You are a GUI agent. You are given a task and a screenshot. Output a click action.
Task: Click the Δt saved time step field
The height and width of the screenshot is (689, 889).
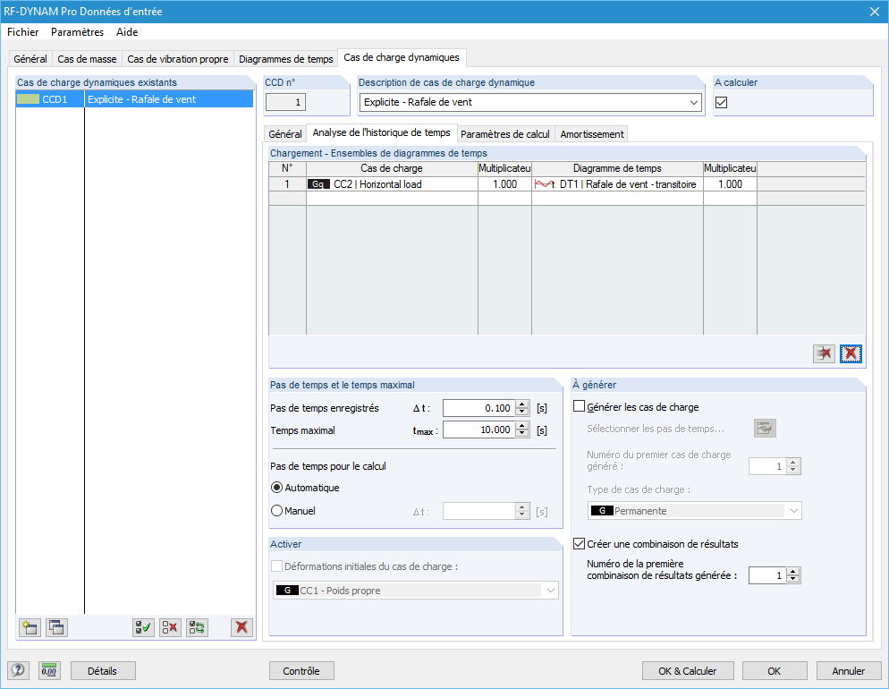coord(479,408)
